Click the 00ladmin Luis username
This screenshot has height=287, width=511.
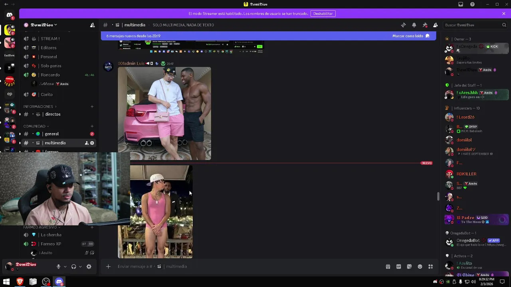pyautogui.click(x=131, y=63)
